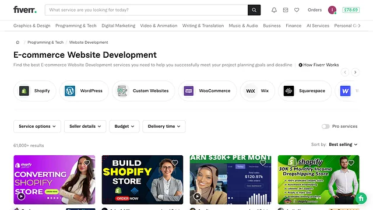
Task: Click the WordPress logo icon
Action: pos(70,91)
